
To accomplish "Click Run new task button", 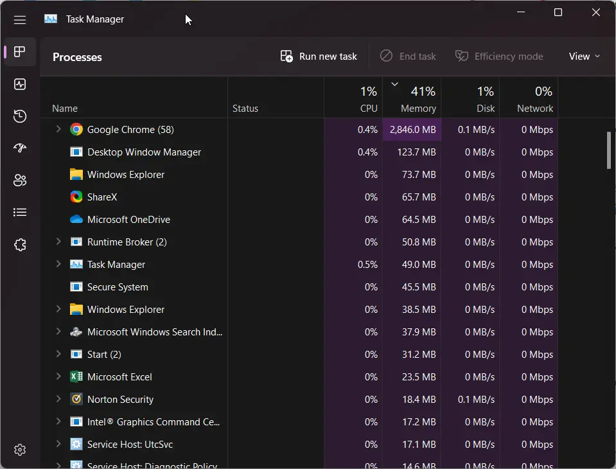I will pos(319,57).
